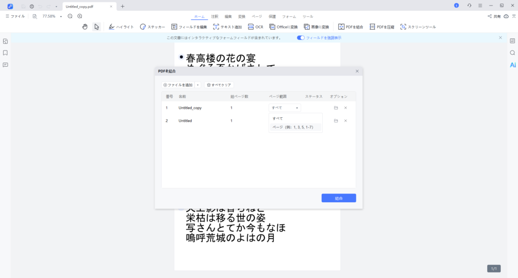Click the Edit Field (フィールドを編集) tool
518x278 pixels.
[189, 27]
